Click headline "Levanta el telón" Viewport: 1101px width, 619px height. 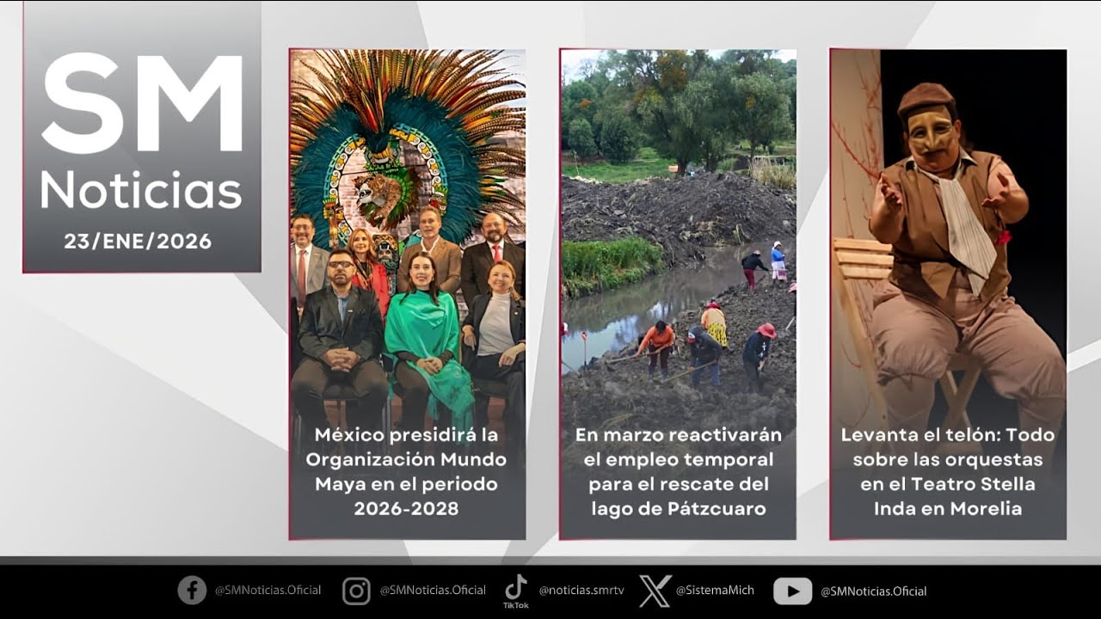pyautogui.click(x=948, y=471)
